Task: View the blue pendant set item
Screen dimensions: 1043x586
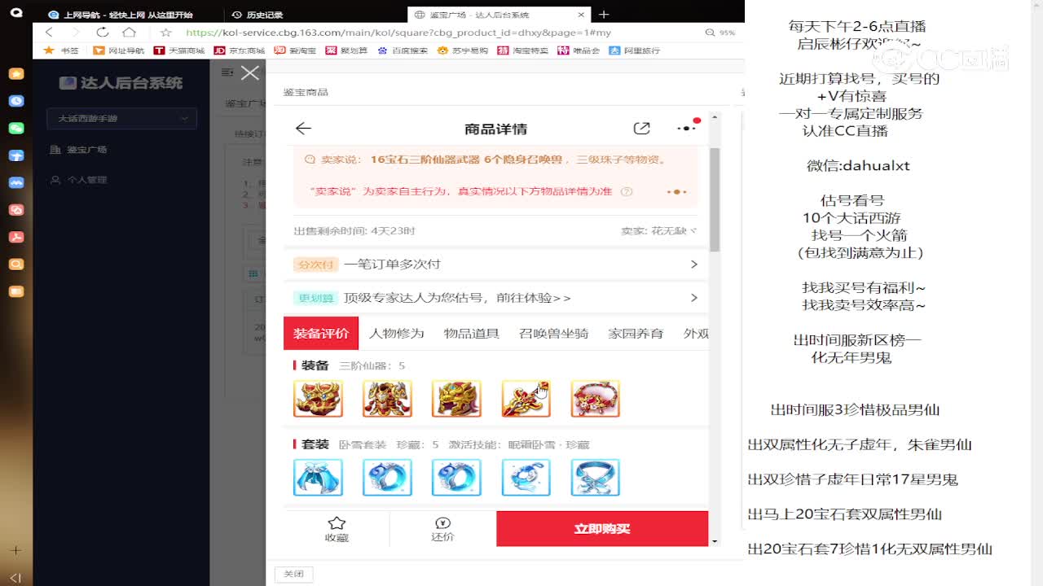Action: pos(526,478)
